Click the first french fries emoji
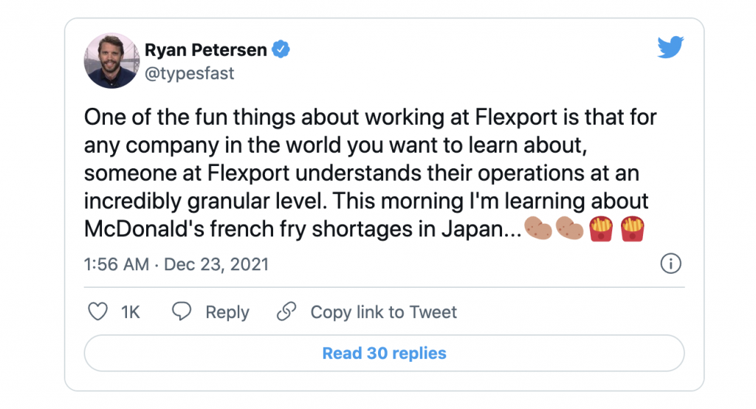Screen dimensions: 756x409 [x=599, y=229]
